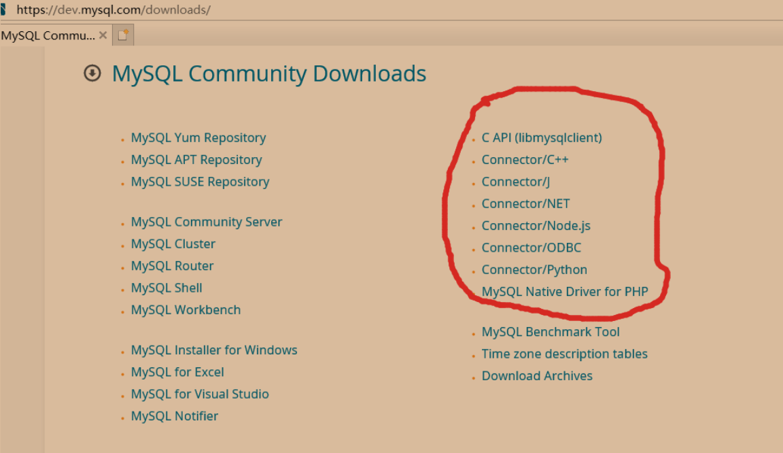
Task: Click the download arrow icon beside page title
Action: 92,73
